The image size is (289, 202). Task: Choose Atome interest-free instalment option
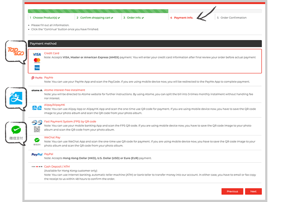tap(65, 90)
